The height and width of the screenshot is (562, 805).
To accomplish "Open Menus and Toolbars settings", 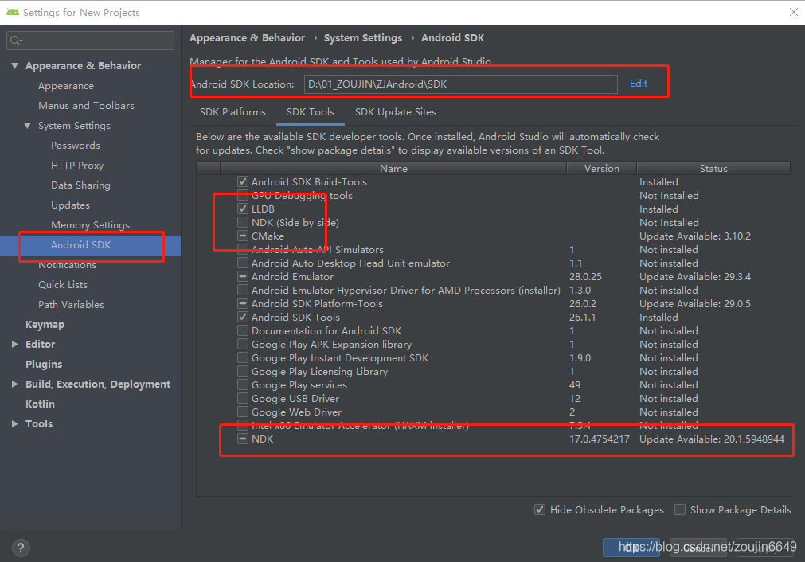I will (86, 106).
